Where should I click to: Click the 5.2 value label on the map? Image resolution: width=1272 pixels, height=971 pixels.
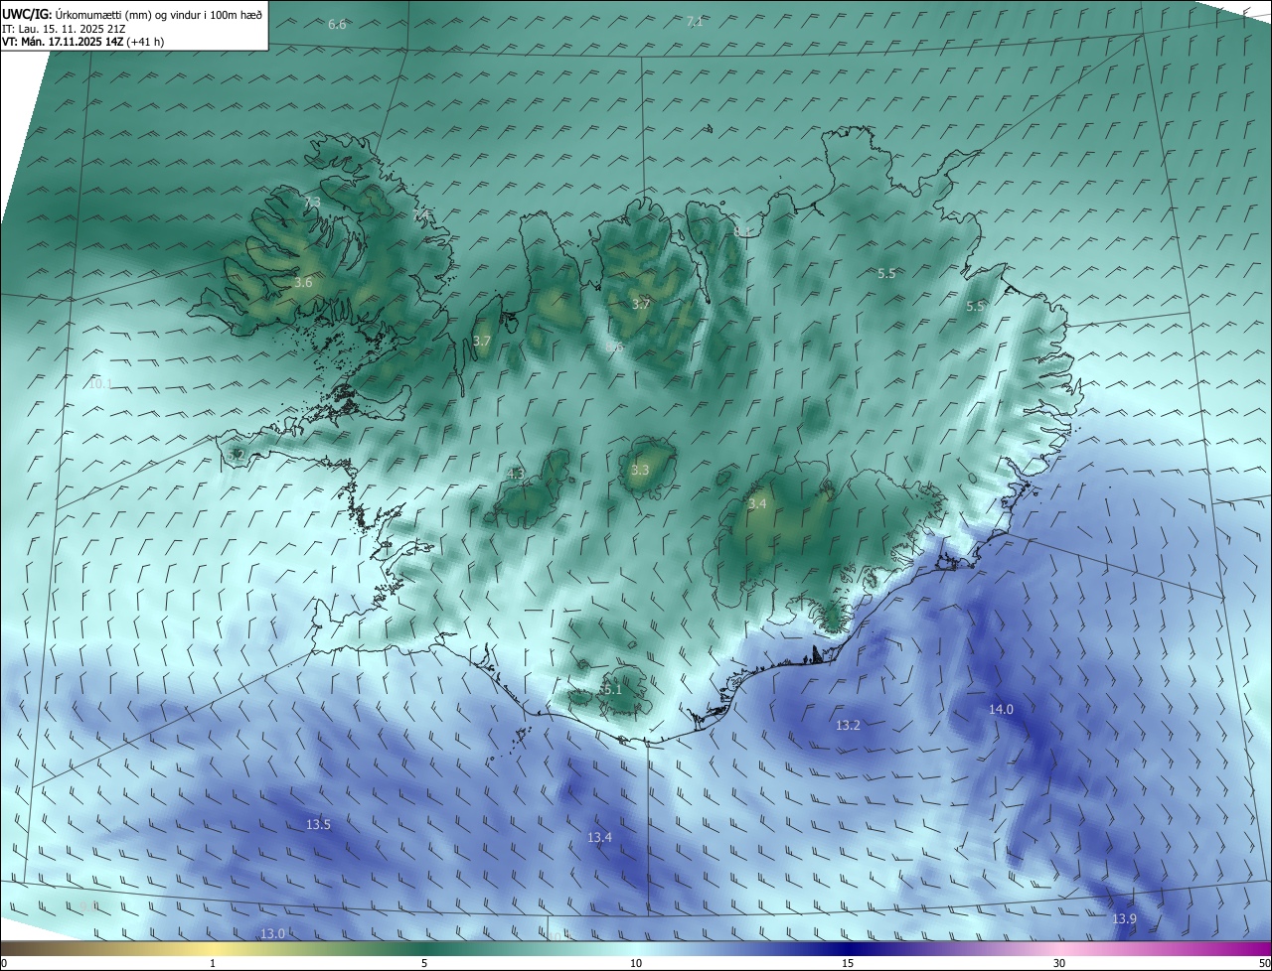236,456
